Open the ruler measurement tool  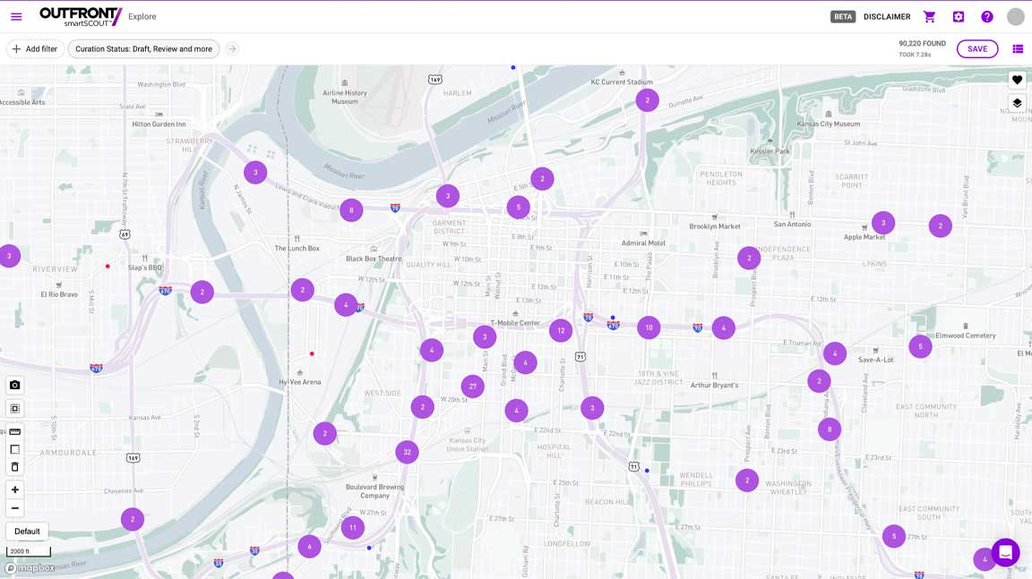14,430
